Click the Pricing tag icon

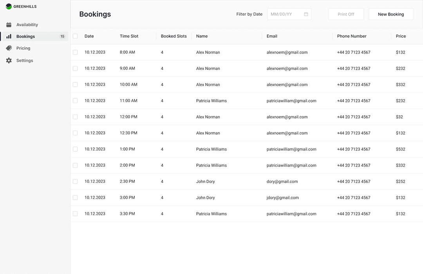(x=9, y=48)
